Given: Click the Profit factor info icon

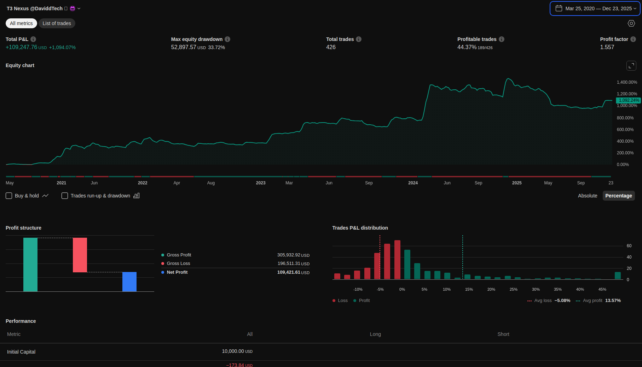Looking at the screenshot, I should [x=633, y=39].
